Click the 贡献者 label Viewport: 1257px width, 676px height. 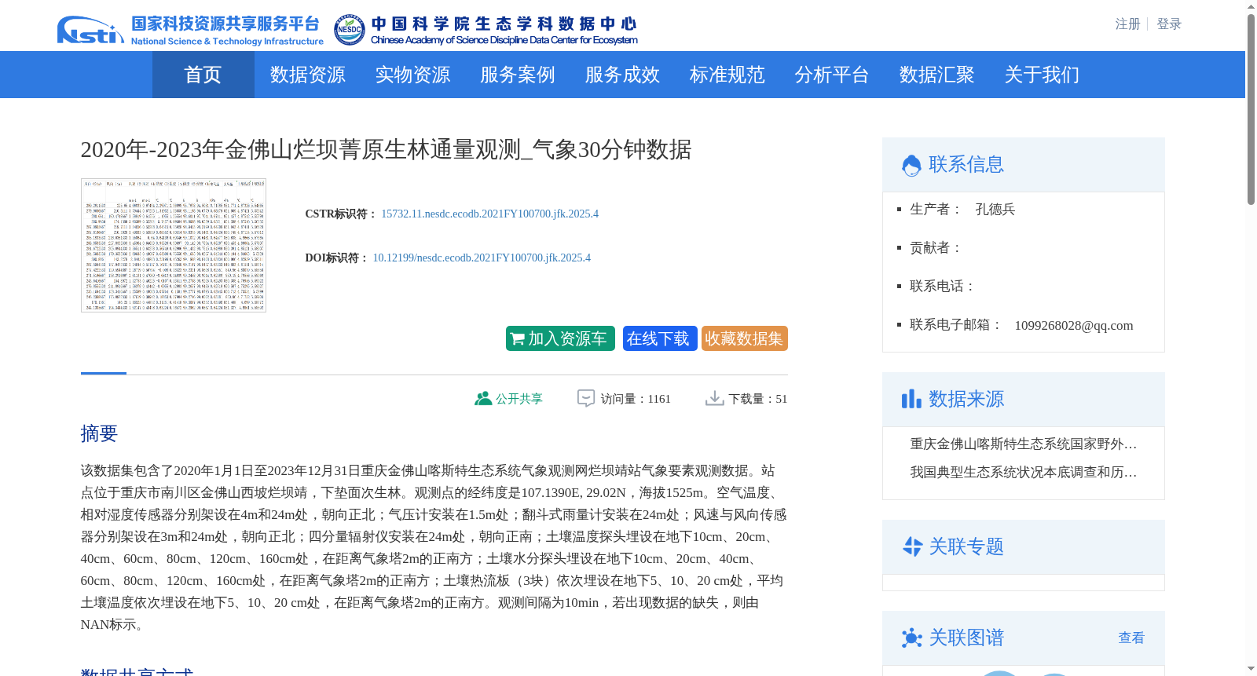[x=936, y=247]
